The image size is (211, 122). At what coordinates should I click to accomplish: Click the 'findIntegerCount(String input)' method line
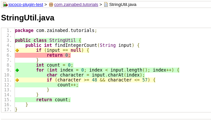tap(82, 46)
